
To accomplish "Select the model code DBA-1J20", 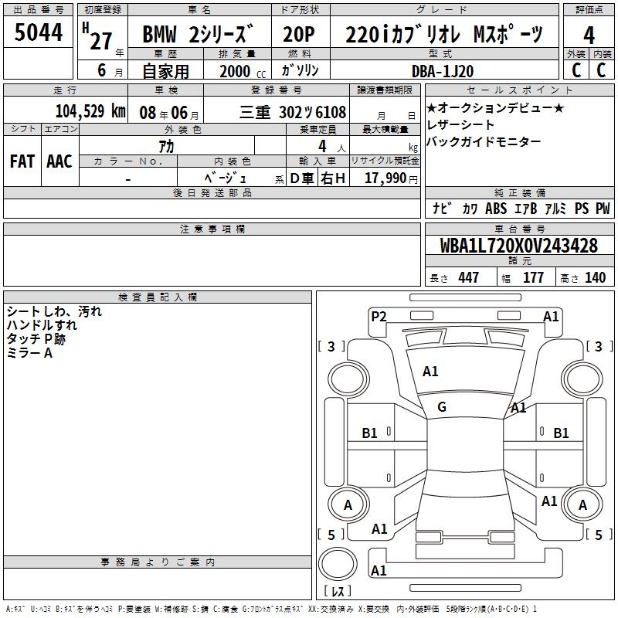I will click(443, 71).
